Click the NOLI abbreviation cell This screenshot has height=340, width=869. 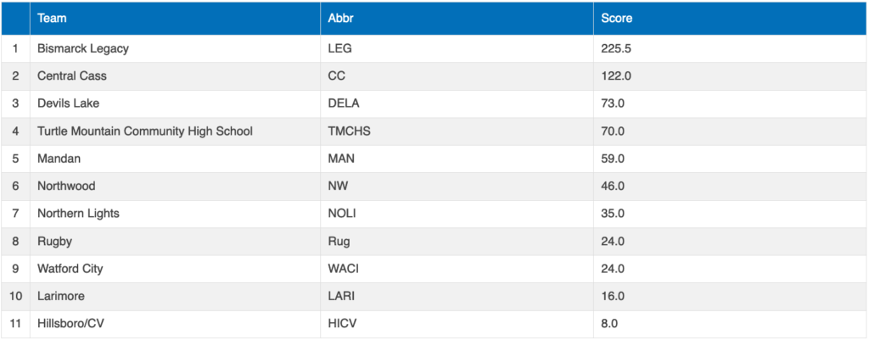tap(342, 214)
